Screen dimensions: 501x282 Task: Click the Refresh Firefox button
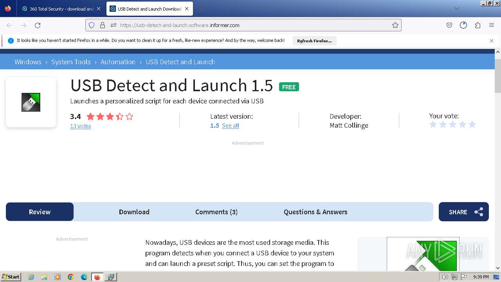[x=314, y=41]
